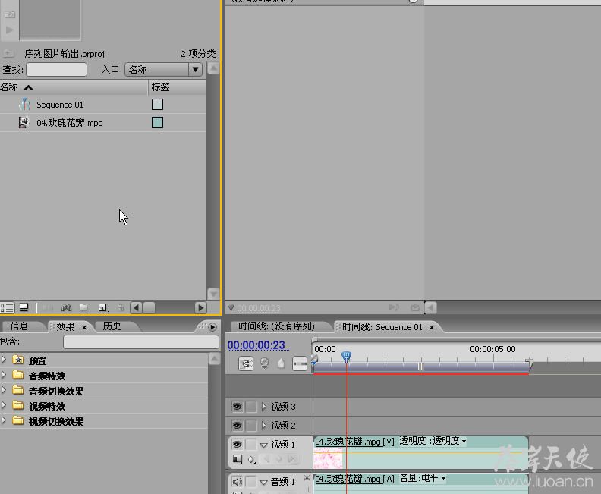Switch to the 信息 tab
601x494 pixels.
pyautogui.click(x=19, y=326)
